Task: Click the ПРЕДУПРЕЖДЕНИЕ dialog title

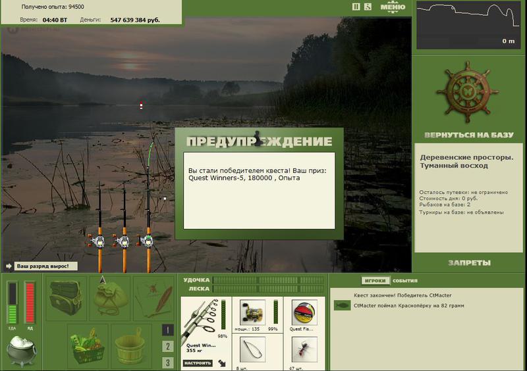Action: click(259, 141)
